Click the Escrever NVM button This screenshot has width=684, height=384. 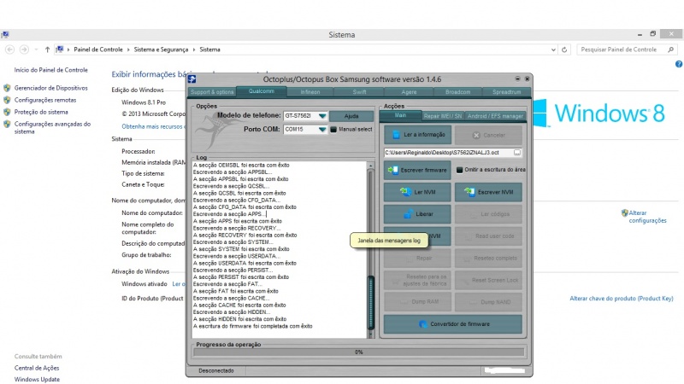click(x=488, y=192)
